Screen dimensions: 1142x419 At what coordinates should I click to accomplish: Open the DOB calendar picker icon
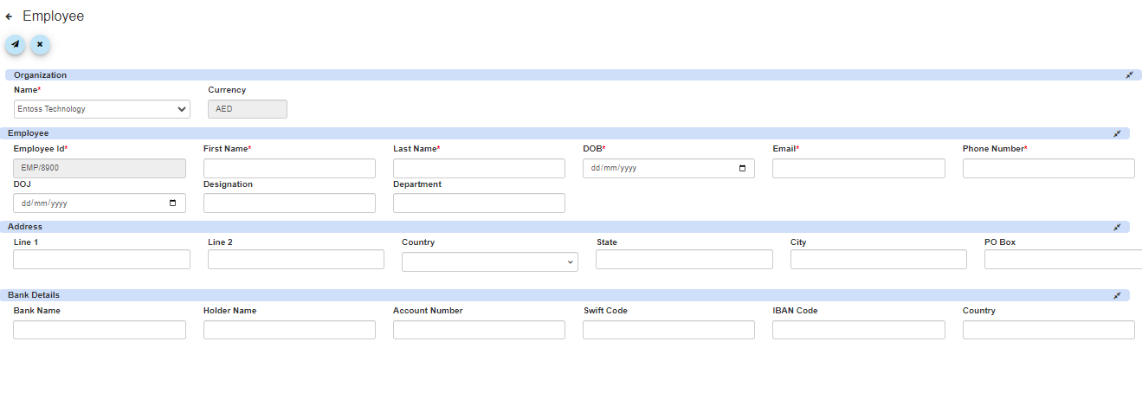742,169
